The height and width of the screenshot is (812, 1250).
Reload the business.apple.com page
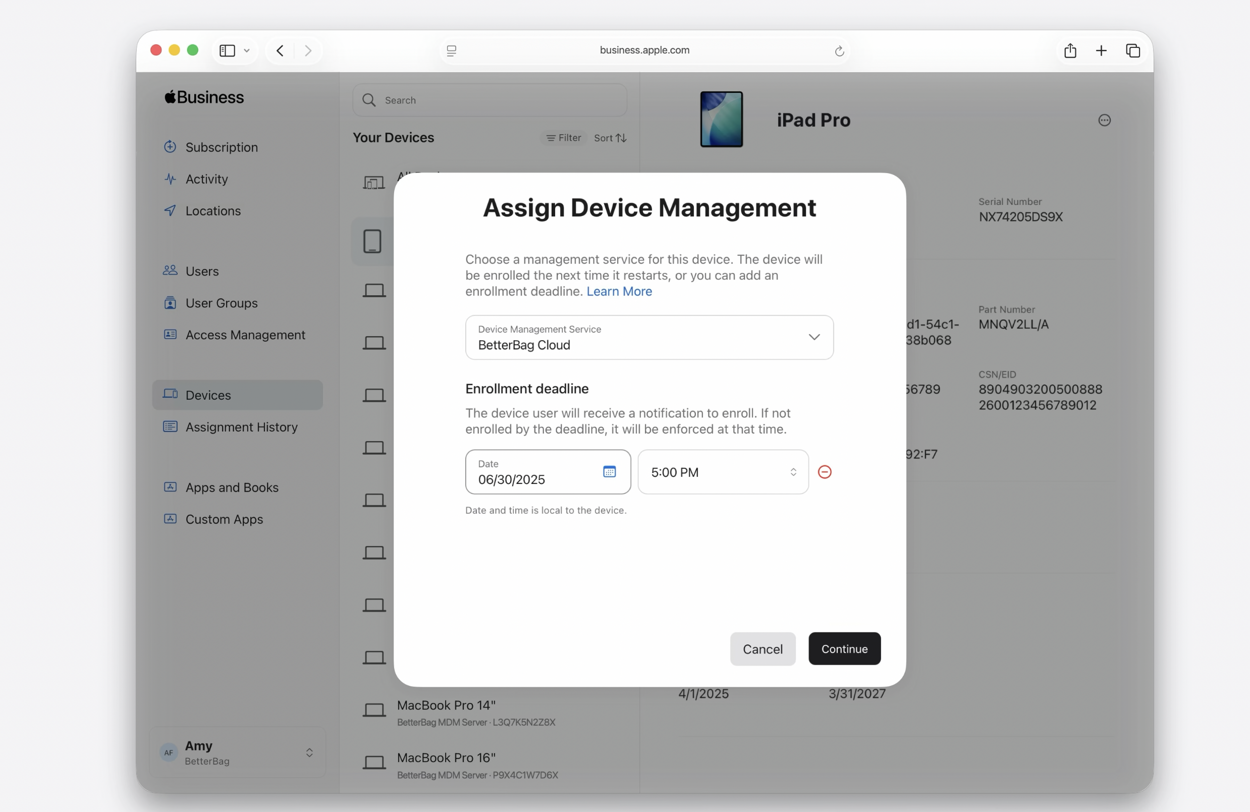coord(839,50)
